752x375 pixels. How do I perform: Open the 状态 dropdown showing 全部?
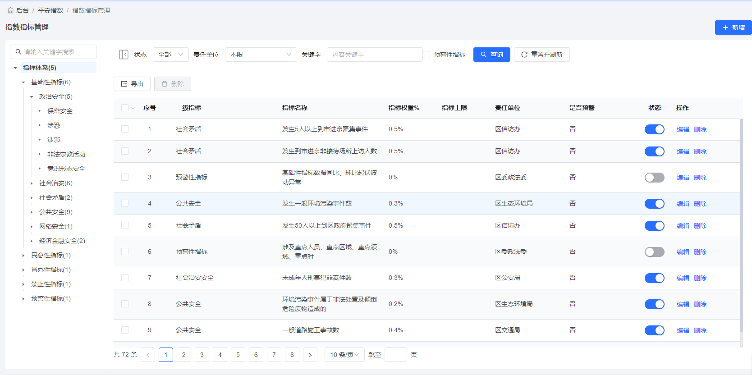[x=171, y=55]
